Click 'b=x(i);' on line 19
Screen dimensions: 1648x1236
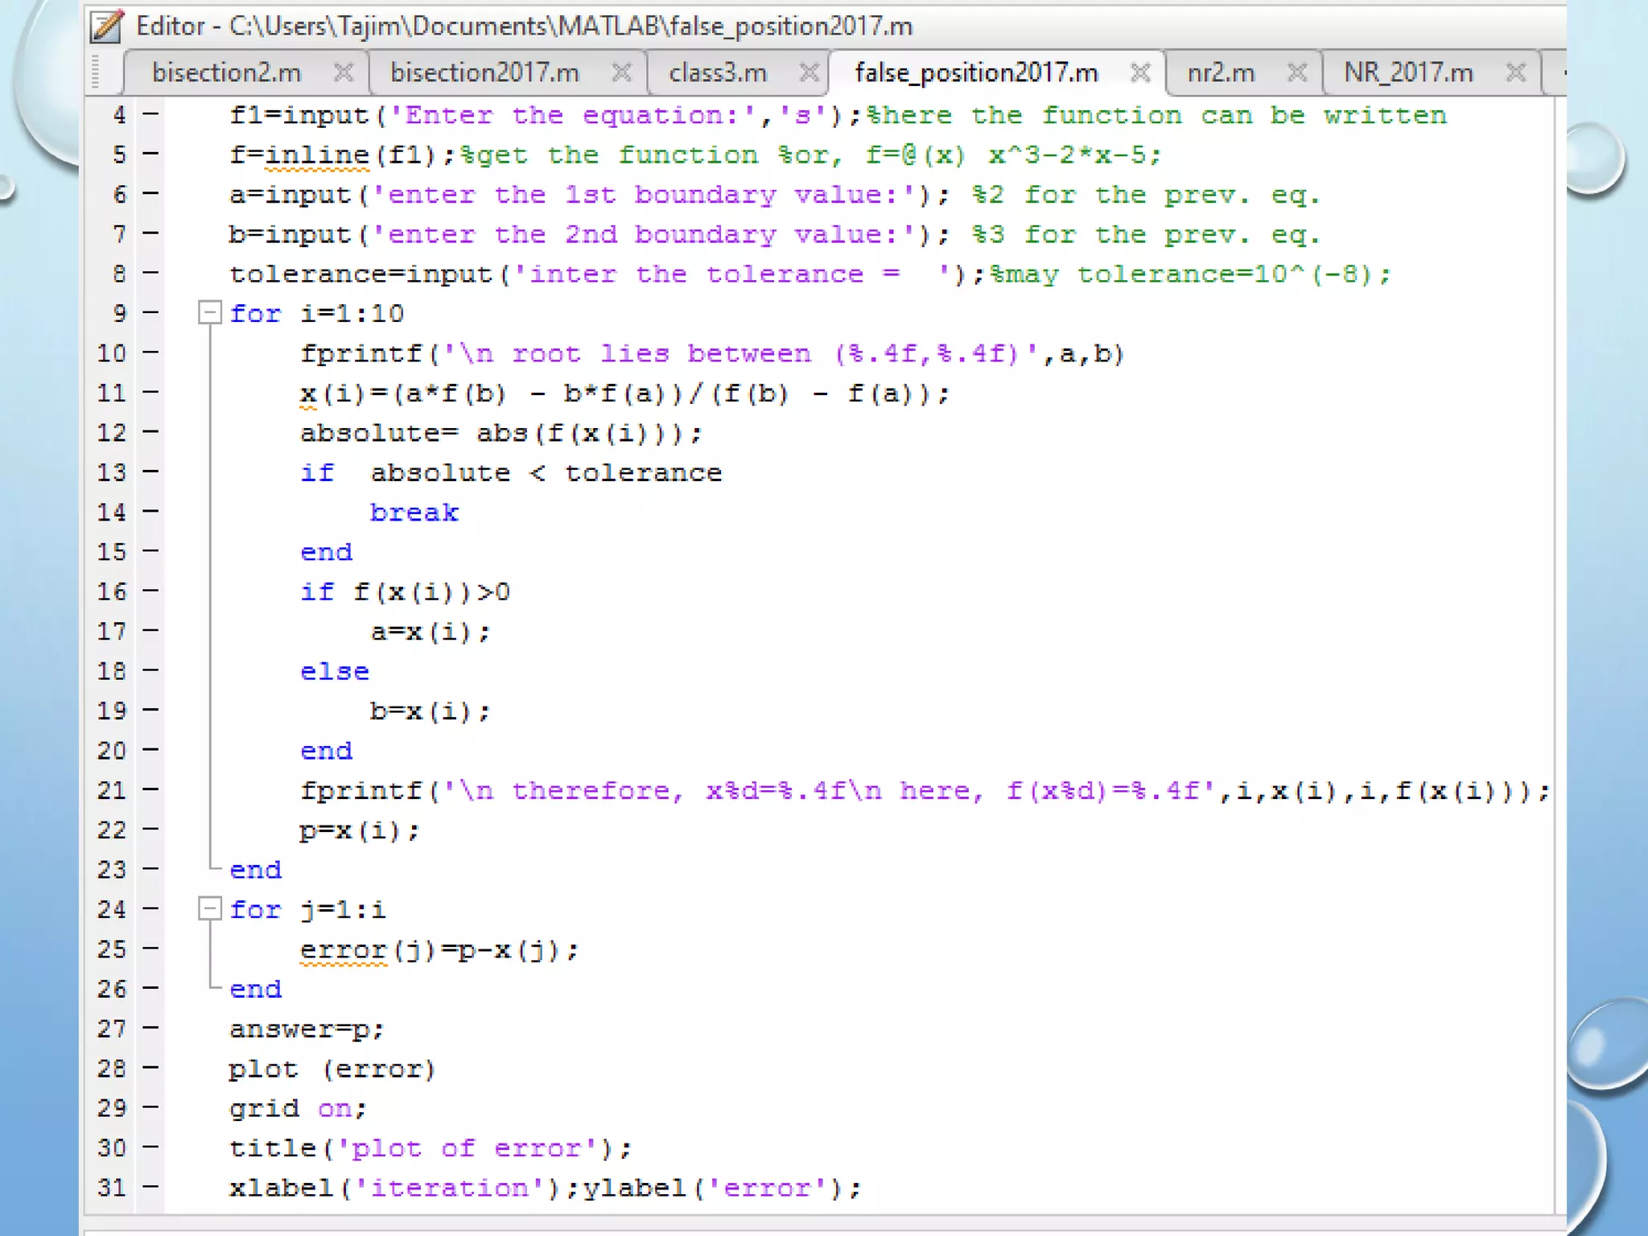(430, 711)
